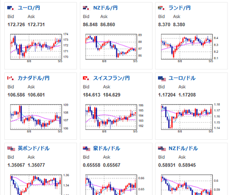Open the スイスフラン/円 pair link

(x=112, y=78)
